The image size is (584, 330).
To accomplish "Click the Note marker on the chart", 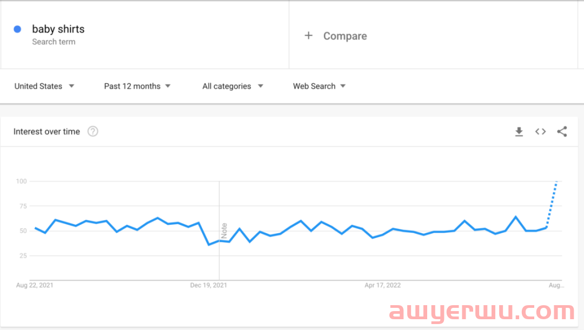I will pyautogui.click(x=224, y=231).
